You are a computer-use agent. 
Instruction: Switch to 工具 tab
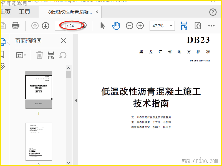coord(24,12)
